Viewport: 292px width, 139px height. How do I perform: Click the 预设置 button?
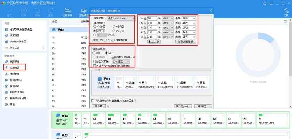(x=99, y=106)
